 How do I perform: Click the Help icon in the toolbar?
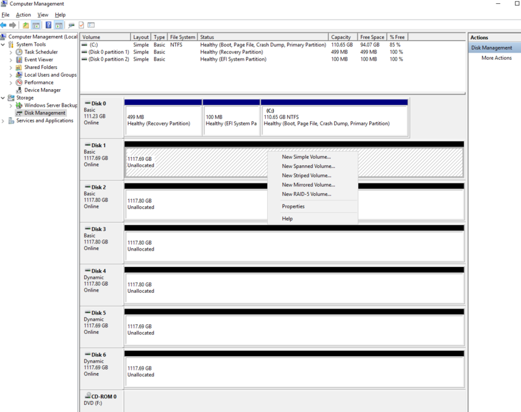coord(48,25)
